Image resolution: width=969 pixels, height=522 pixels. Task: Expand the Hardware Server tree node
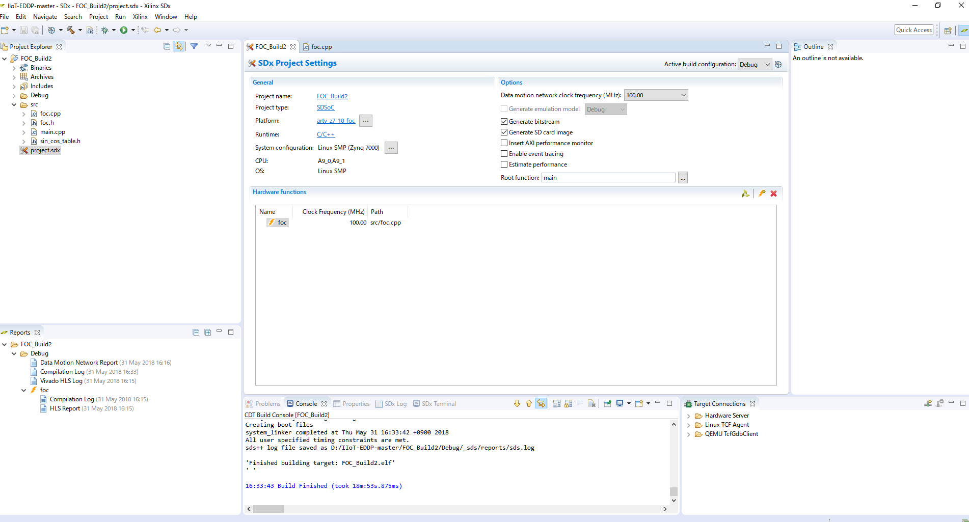click(689, 416)
